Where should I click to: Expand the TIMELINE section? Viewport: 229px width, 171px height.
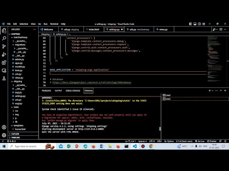coord(15,138)
